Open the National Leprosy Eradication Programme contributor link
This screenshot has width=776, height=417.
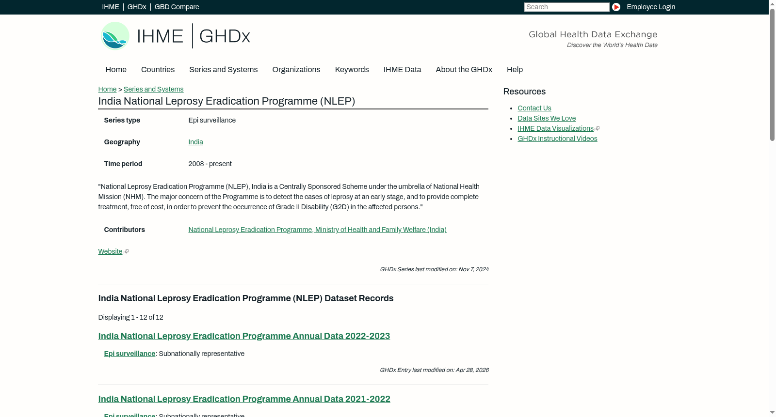tap(317, 230)
